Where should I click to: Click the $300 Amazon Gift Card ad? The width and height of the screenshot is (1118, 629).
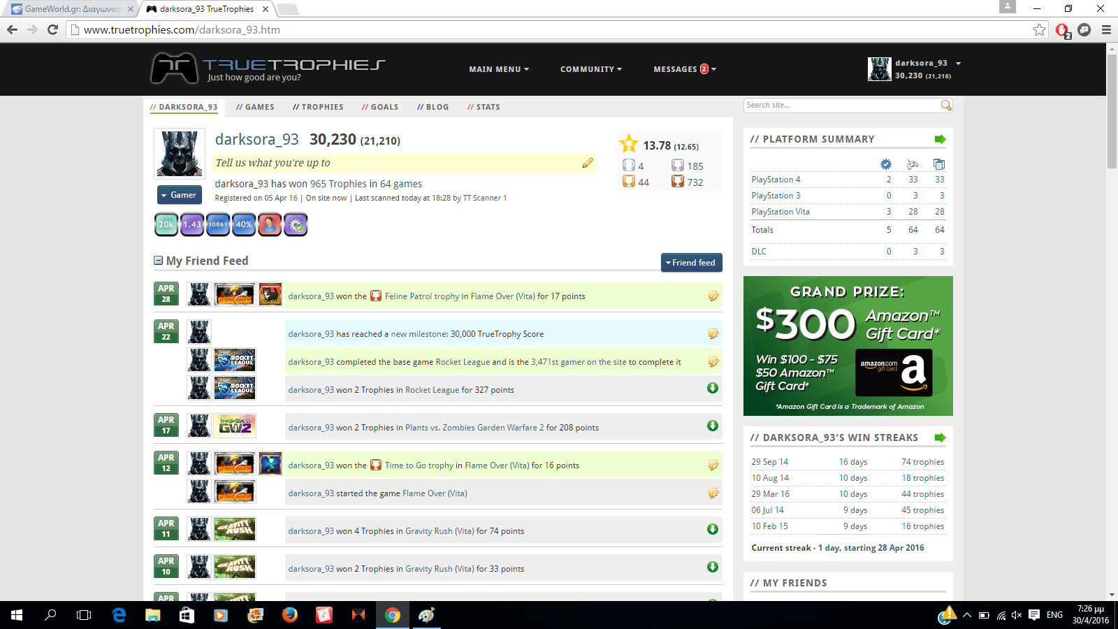click(x=848, y=346)
